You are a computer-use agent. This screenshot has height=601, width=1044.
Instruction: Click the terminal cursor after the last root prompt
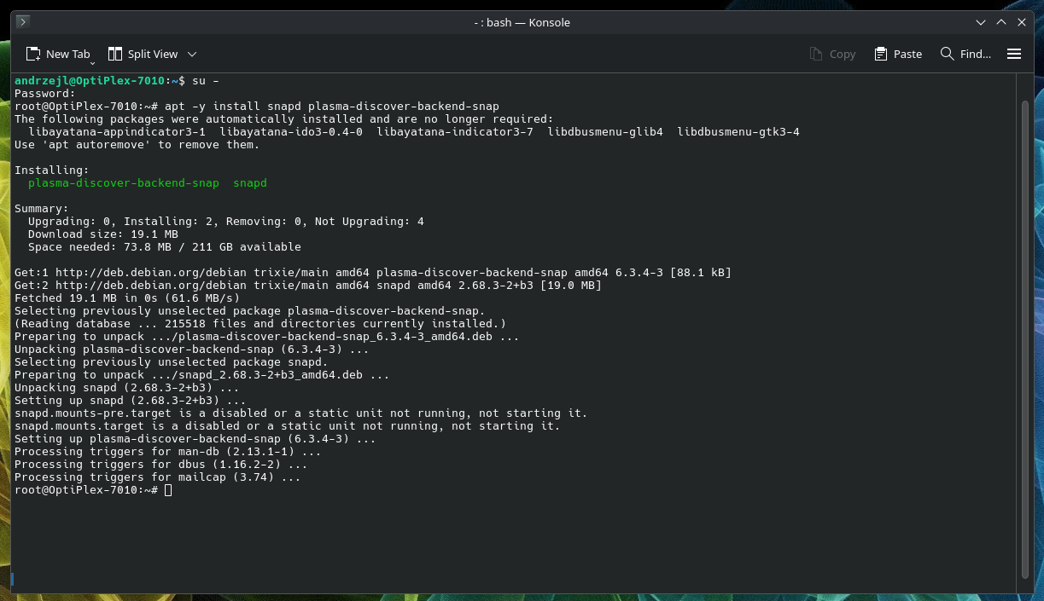click(168, 490)
